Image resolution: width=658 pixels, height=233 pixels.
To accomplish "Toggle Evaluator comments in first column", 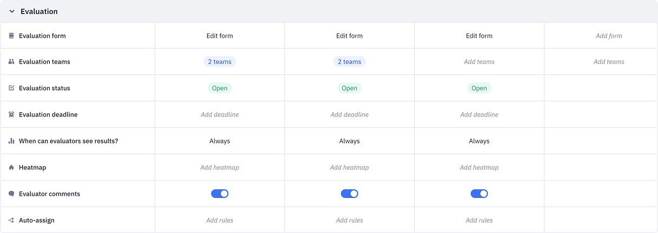I will click(220, 194).
